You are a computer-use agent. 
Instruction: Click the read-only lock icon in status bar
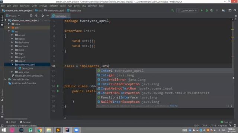click(x=230, y=126)
